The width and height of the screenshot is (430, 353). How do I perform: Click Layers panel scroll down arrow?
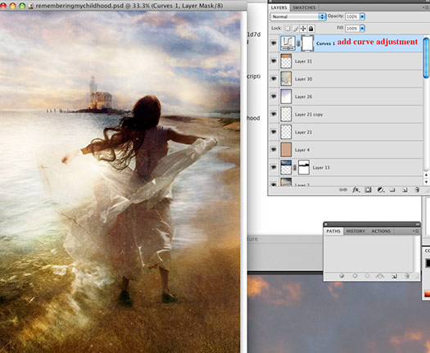click(x=426, y=181)
